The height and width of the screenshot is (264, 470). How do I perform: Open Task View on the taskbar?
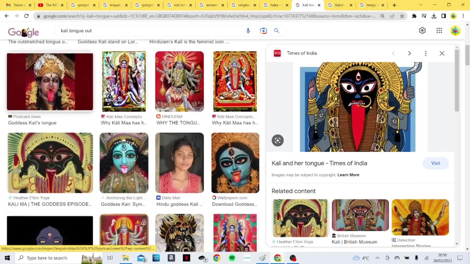pyautogui.click(x=110, y=258)
